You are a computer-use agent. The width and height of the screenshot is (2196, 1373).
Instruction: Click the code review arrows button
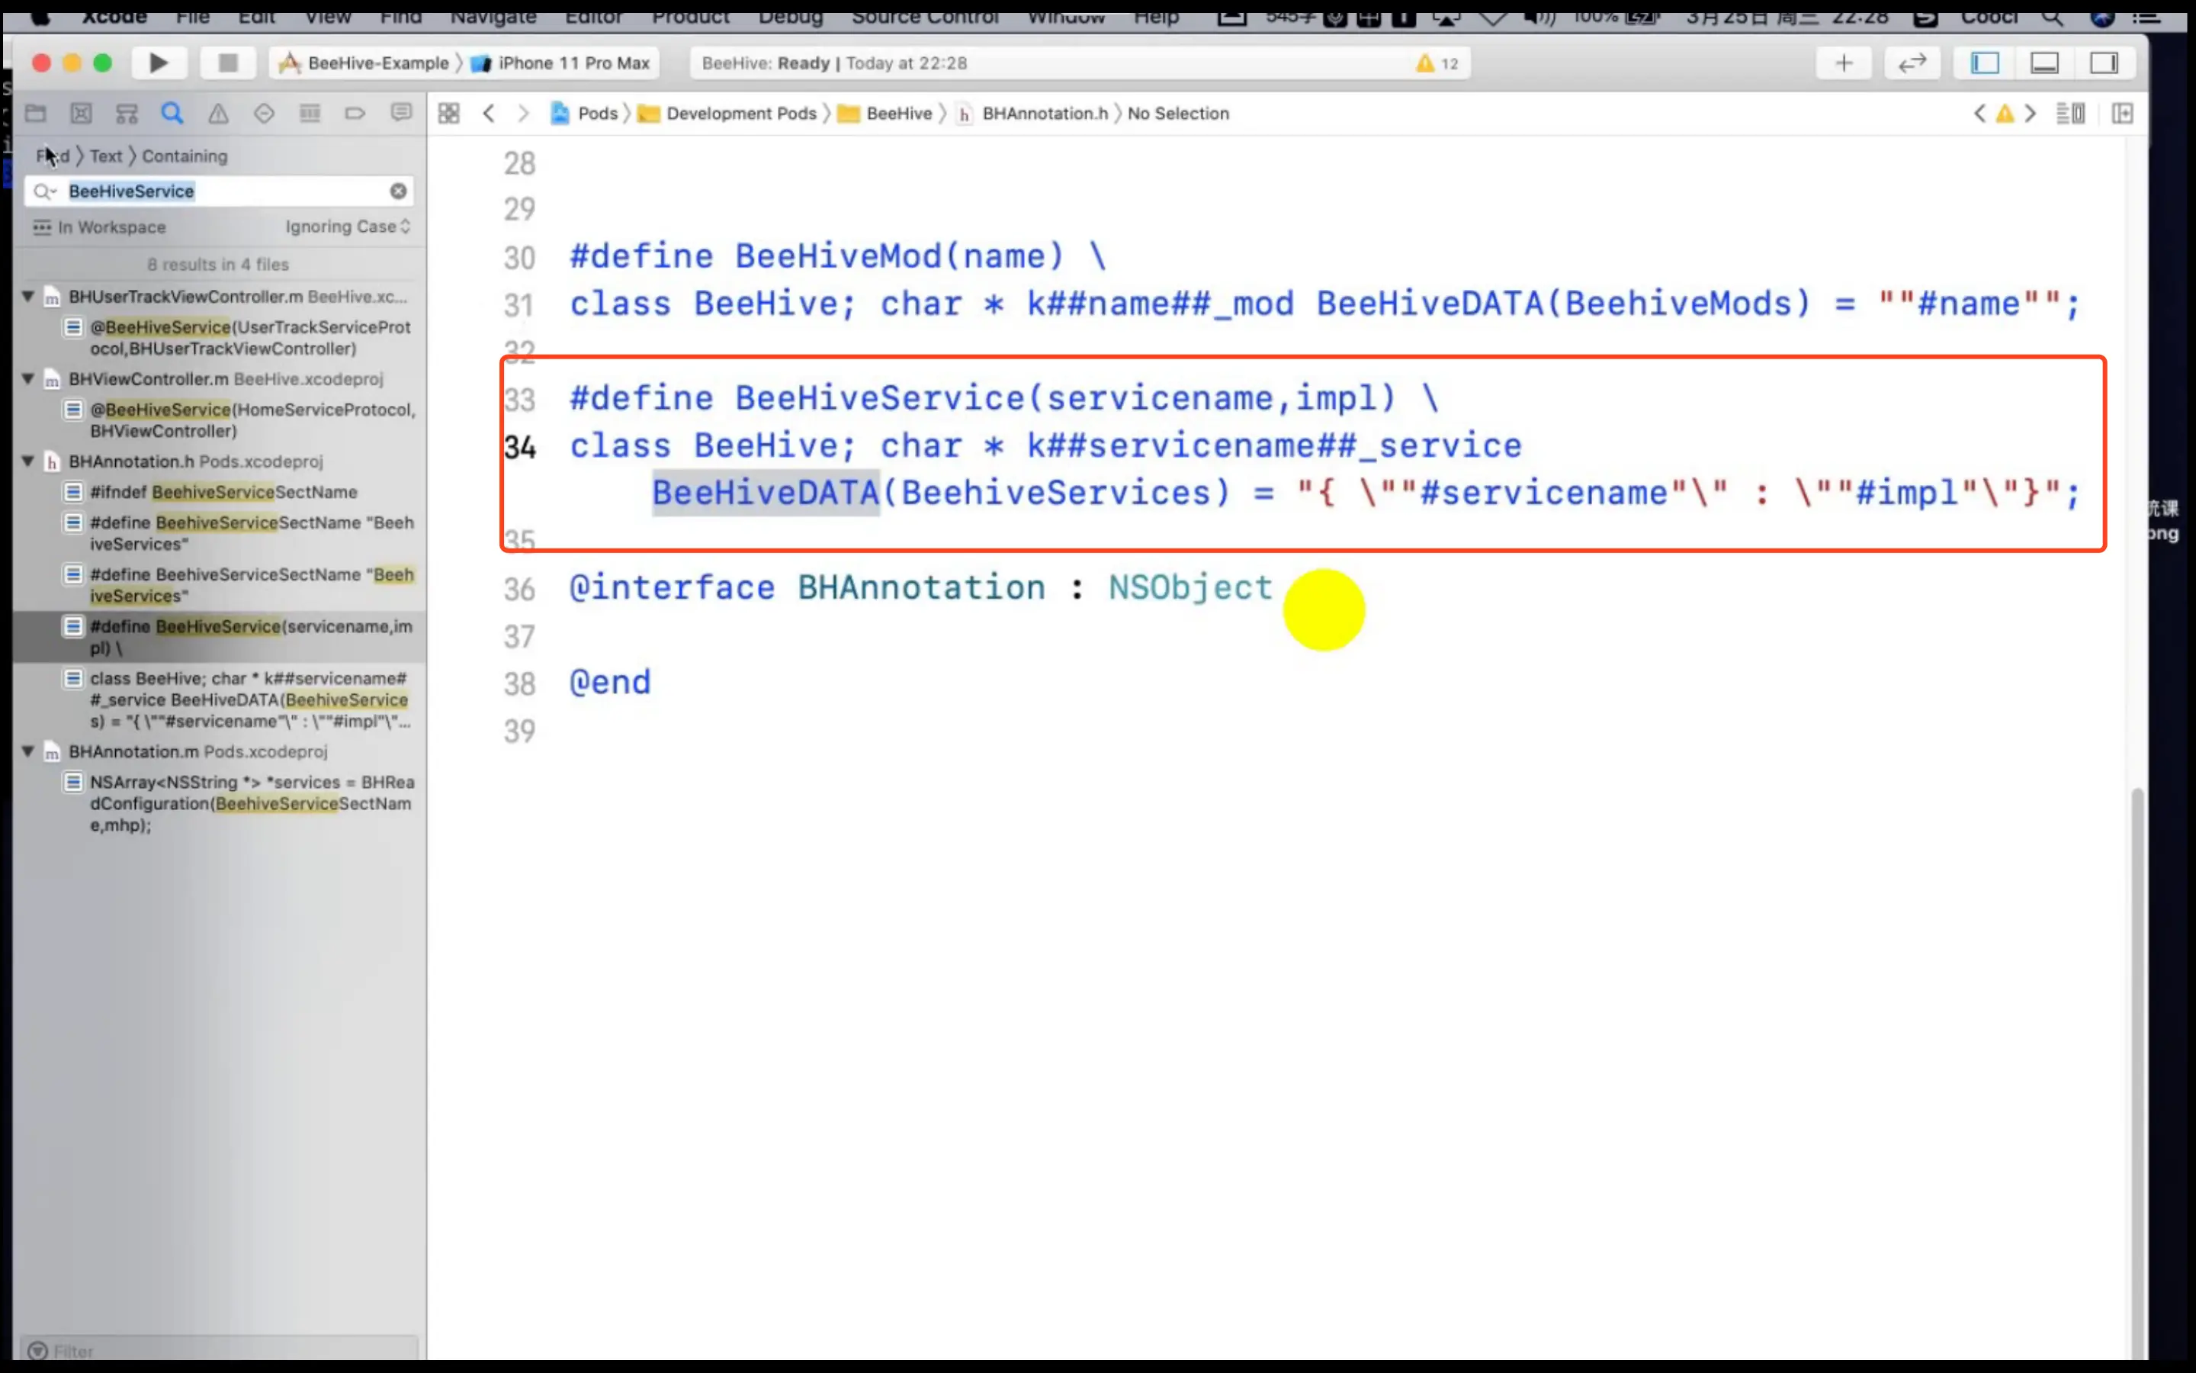1912,63
